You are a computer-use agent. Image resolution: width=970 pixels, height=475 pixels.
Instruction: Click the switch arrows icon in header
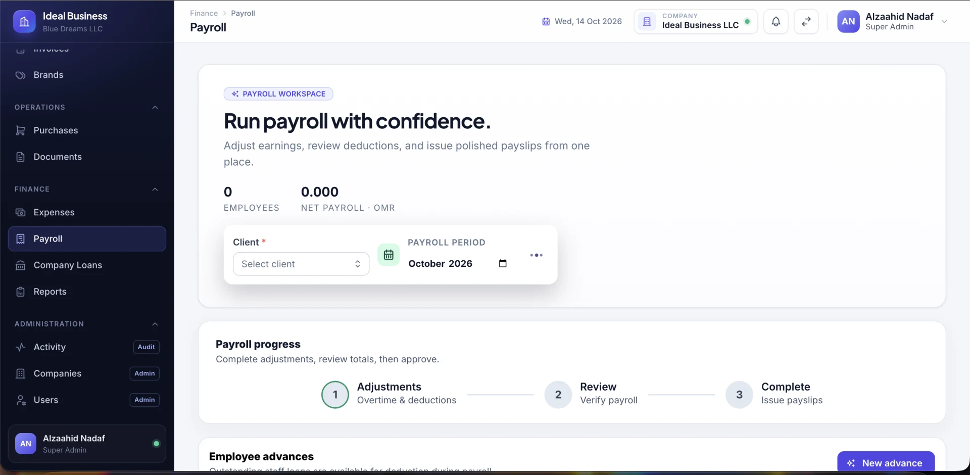tap(806, 22)
